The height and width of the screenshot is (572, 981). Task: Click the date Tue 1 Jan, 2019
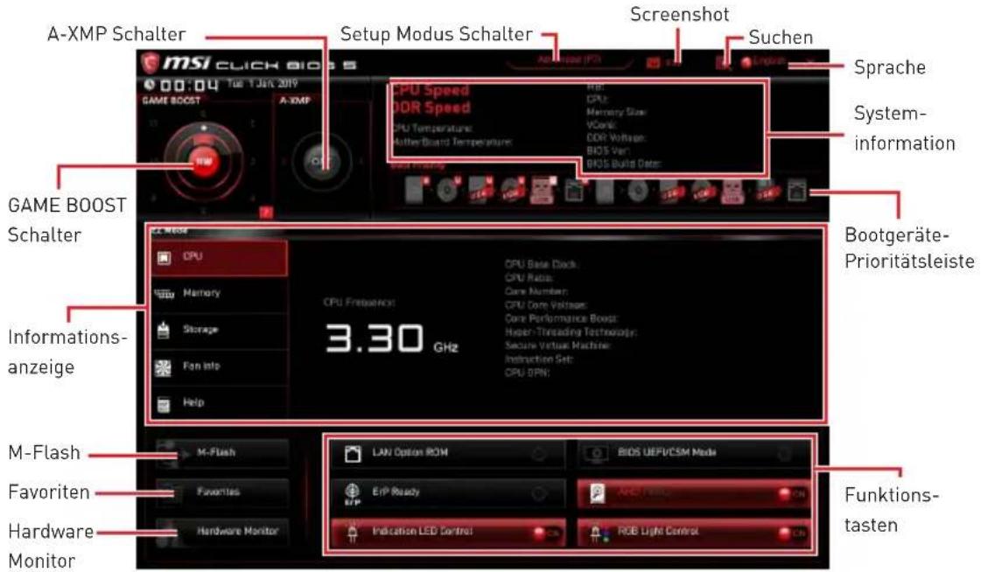[262, 83]
